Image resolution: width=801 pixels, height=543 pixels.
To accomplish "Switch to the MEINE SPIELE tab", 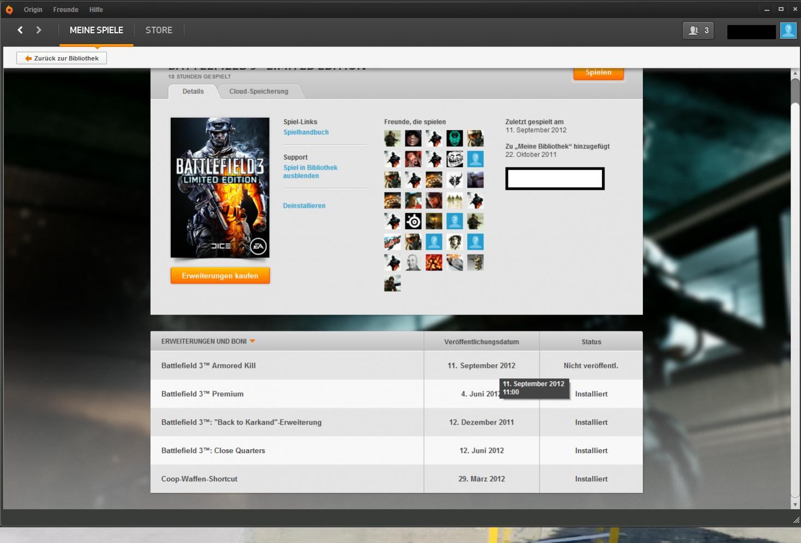I will click(x=97, y=31).
